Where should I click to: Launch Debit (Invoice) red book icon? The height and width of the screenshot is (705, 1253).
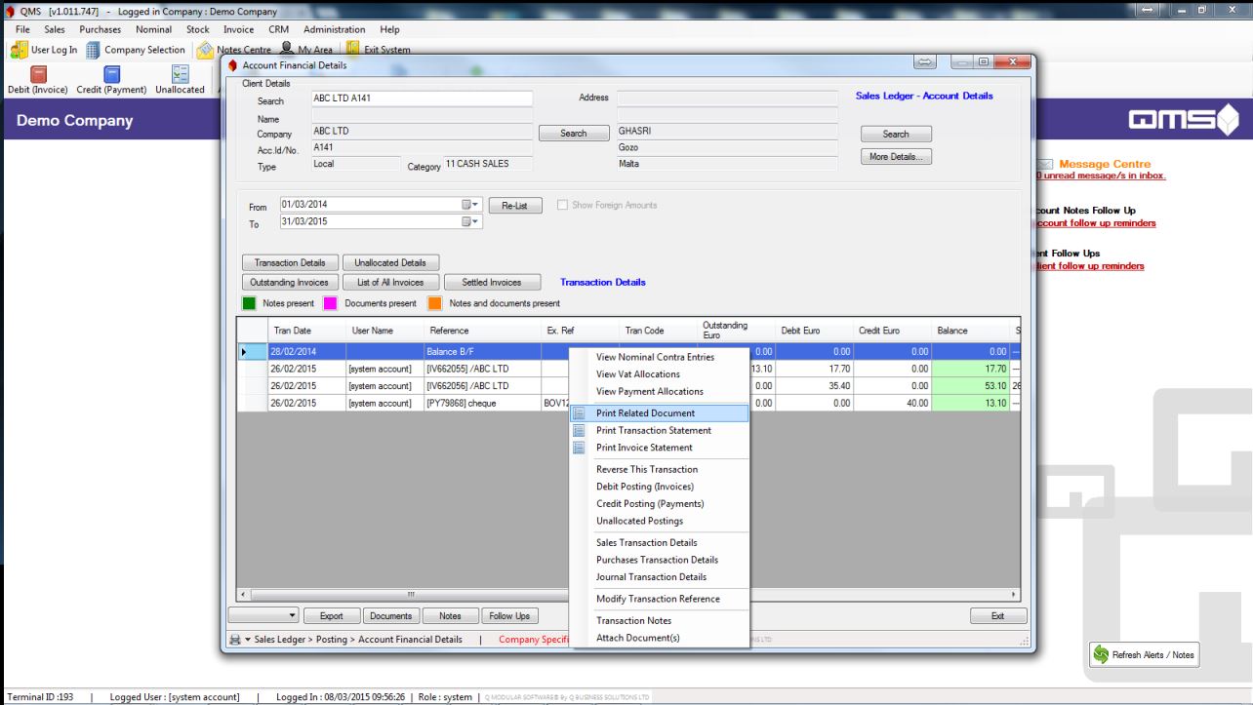click(x=39, y=73)
